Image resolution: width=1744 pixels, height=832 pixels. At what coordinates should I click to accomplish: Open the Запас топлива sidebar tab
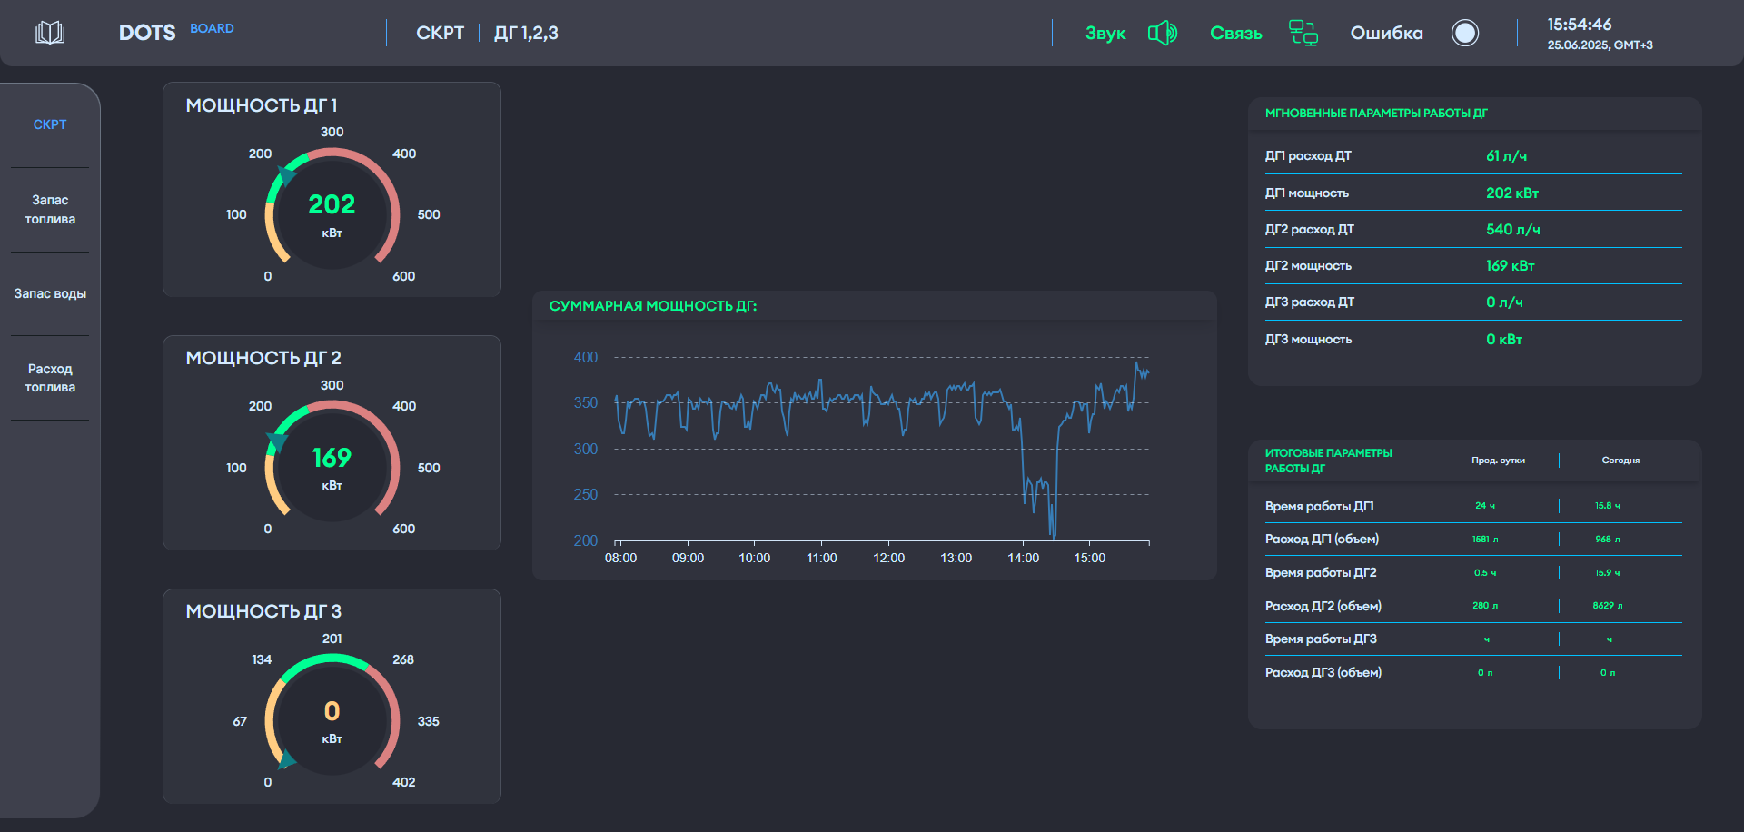pyautogui.click(x=50, y=210)
